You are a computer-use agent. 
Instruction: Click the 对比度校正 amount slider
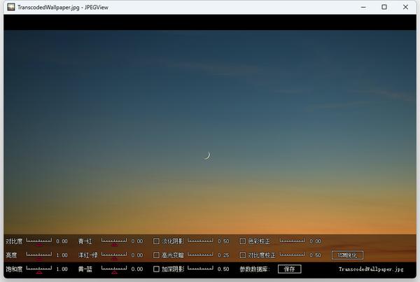point(293,255)
